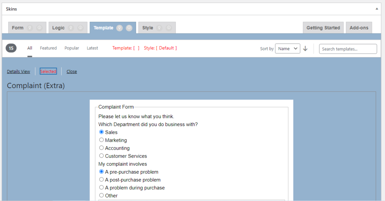Filter templates by Popular

click(71, 48)
